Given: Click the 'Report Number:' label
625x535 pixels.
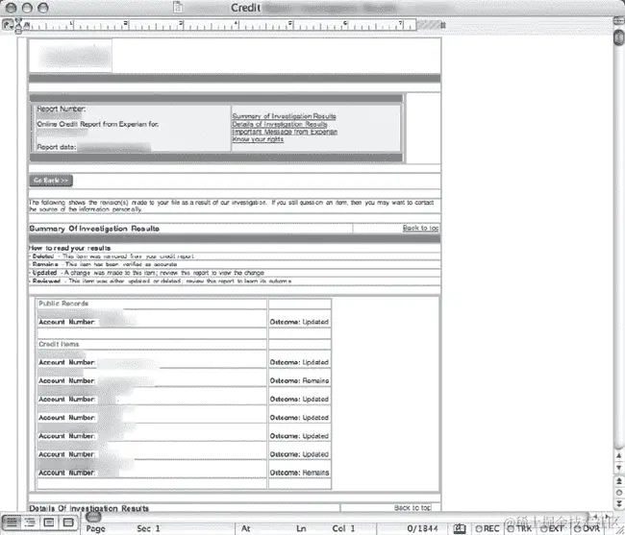Looking at the screenshot, I should pos(61,109).
